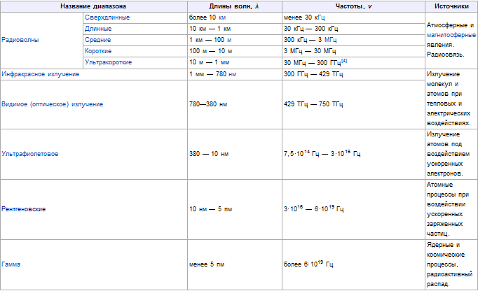Image resolution: width=478 pixels, height=291 pixels.
Task: Follow the Длинные link
Action: coord(98,29)
